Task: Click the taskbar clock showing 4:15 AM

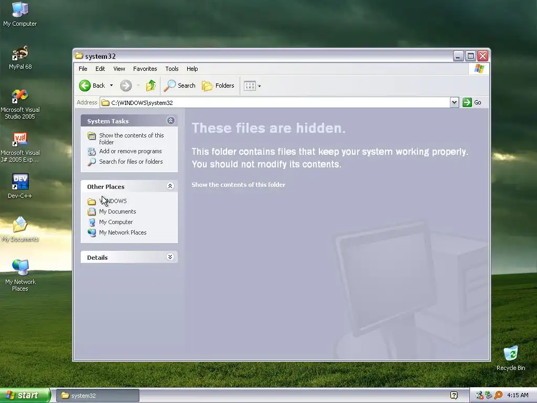Action: point(518,395)
